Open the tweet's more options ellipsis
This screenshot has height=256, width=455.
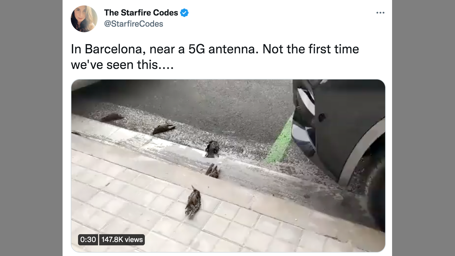tap(380, 13)
